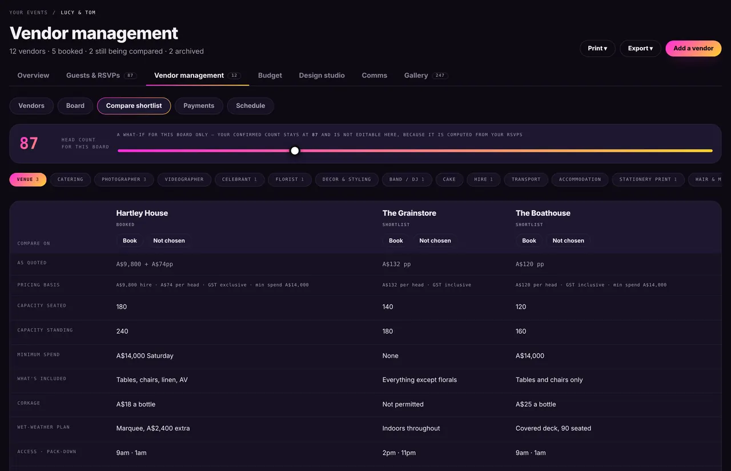Click the A$132 pp quote value
This screenshot has height=471, width=731.
397,264
